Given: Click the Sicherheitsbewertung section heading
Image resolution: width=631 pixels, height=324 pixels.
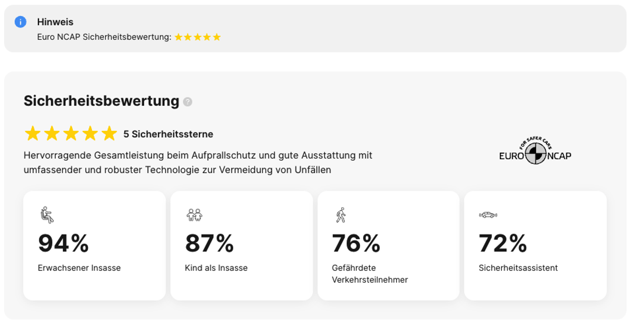Looking at the screenshot, I should coord(101,101).
